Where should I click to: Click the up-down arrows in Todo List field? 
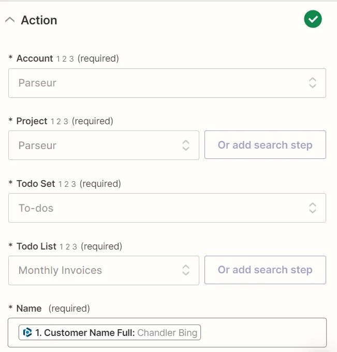click(186, 270)
